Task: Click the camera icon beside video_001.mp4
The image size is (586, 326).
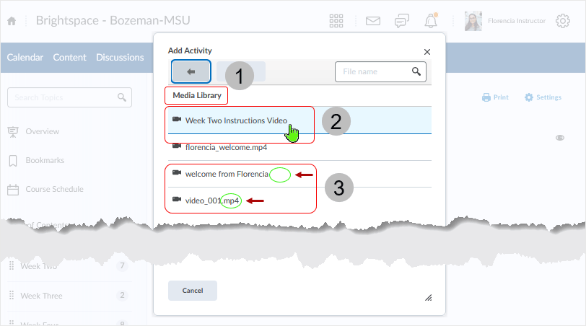Action: click(x=177, y=199)
